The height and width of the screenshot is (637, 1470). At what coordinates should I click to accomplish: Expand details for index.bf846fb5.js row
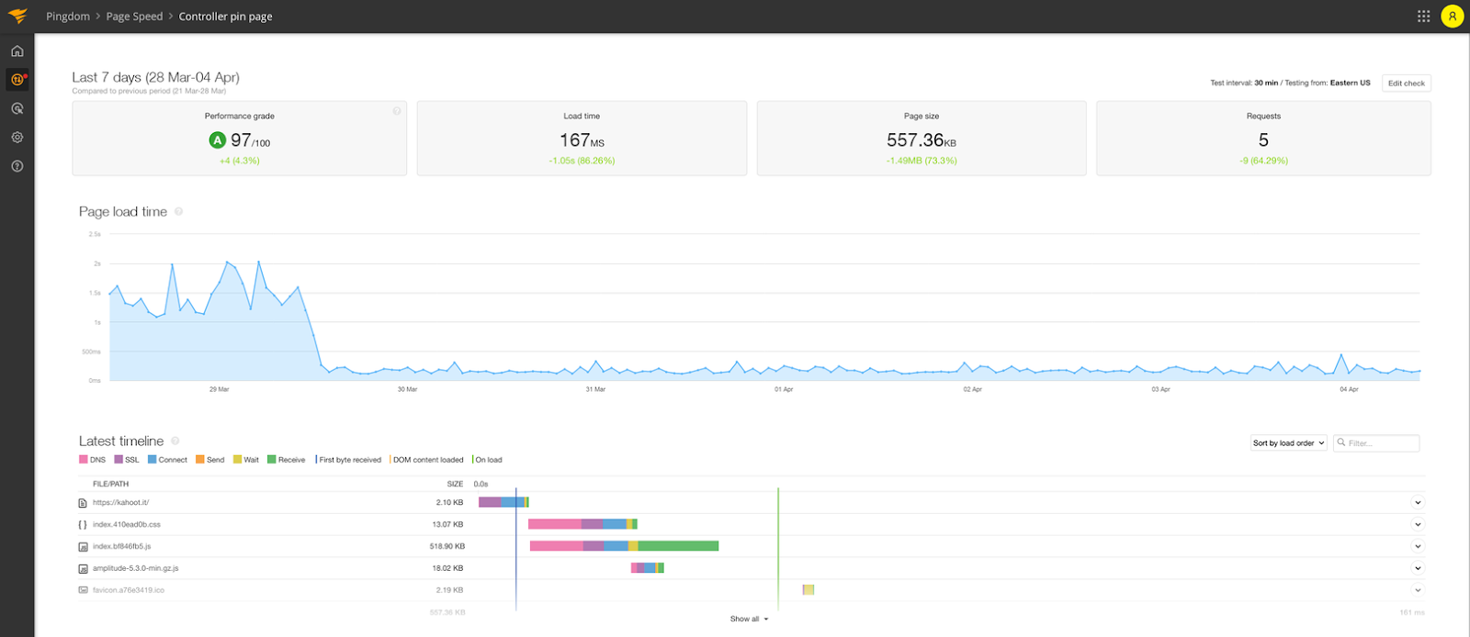coord(1418,546)
